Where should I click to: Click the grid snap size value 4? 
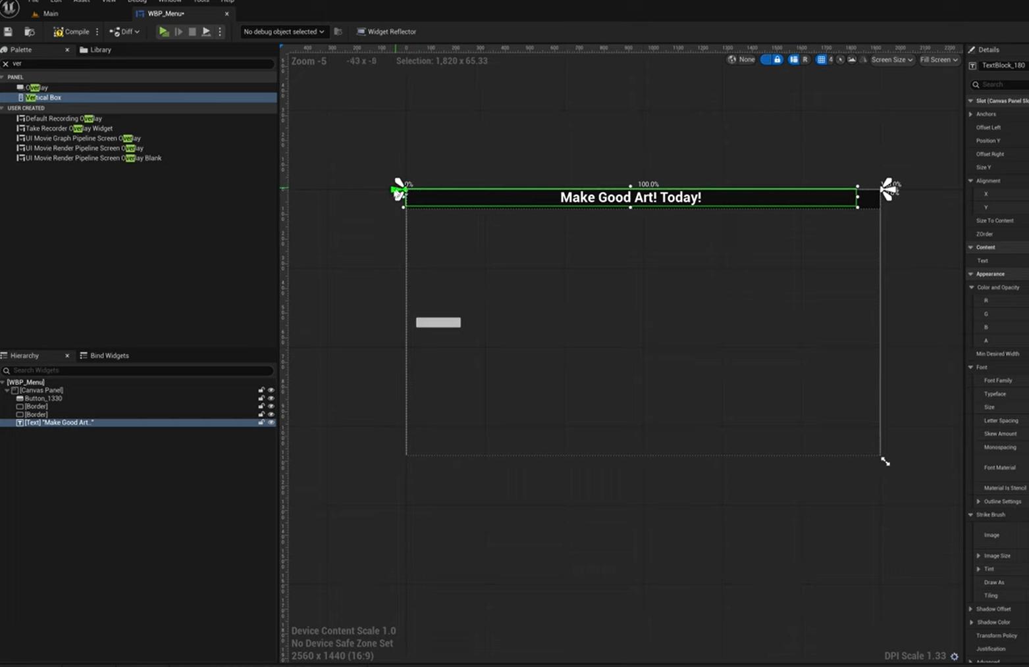click(x=831, y=60)
